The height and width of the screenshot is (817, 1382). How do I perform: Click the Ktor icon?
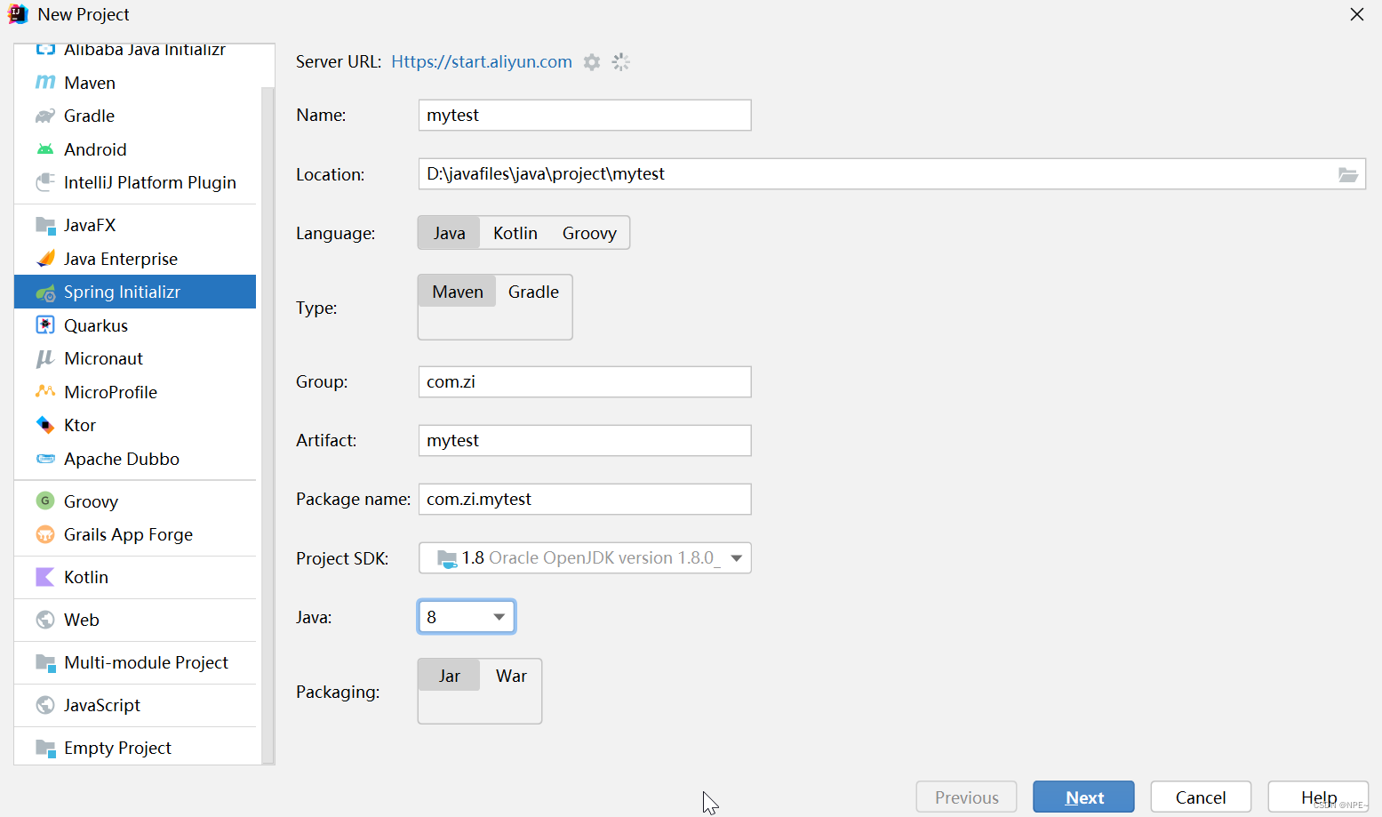click(x=45, y=425)
